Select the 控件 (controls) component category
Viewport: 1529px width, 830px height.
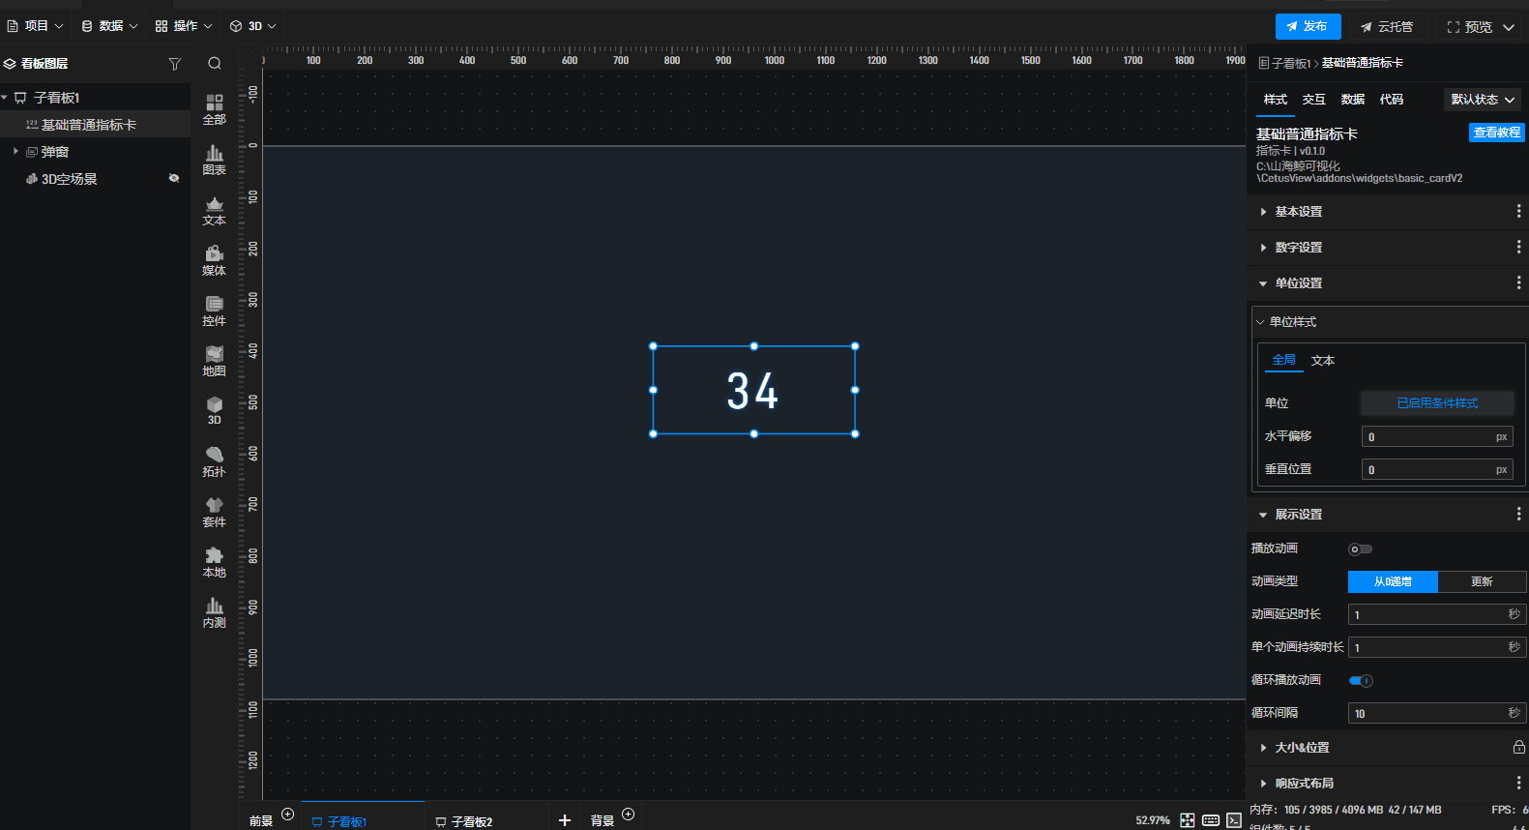click(x=214, y=311)
